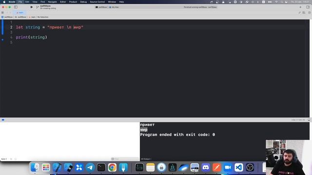Open File menu
Viewport: 312px width, 175px height.
tap(20, 2)
